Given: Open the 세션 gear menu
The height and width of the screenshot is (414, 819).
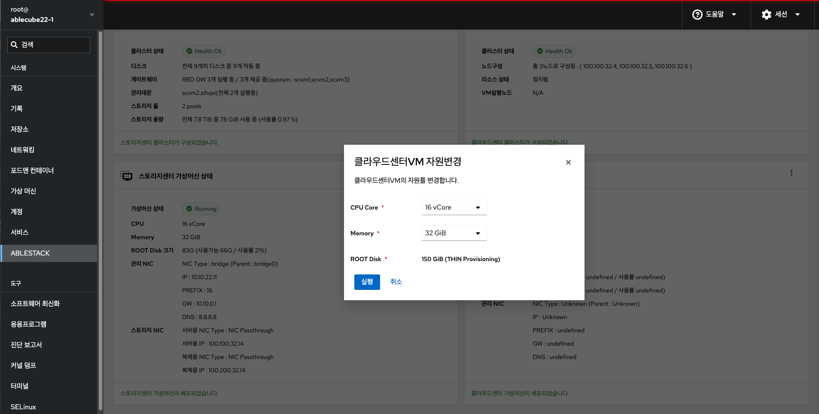Looking at the screenshot, I should tap(780, 15).
